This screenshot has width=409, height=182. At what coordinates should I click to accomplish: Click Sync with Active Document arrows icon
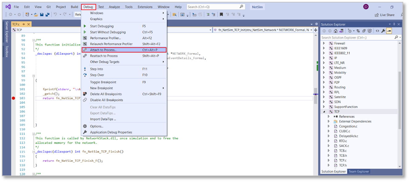[x=358, y=31]
